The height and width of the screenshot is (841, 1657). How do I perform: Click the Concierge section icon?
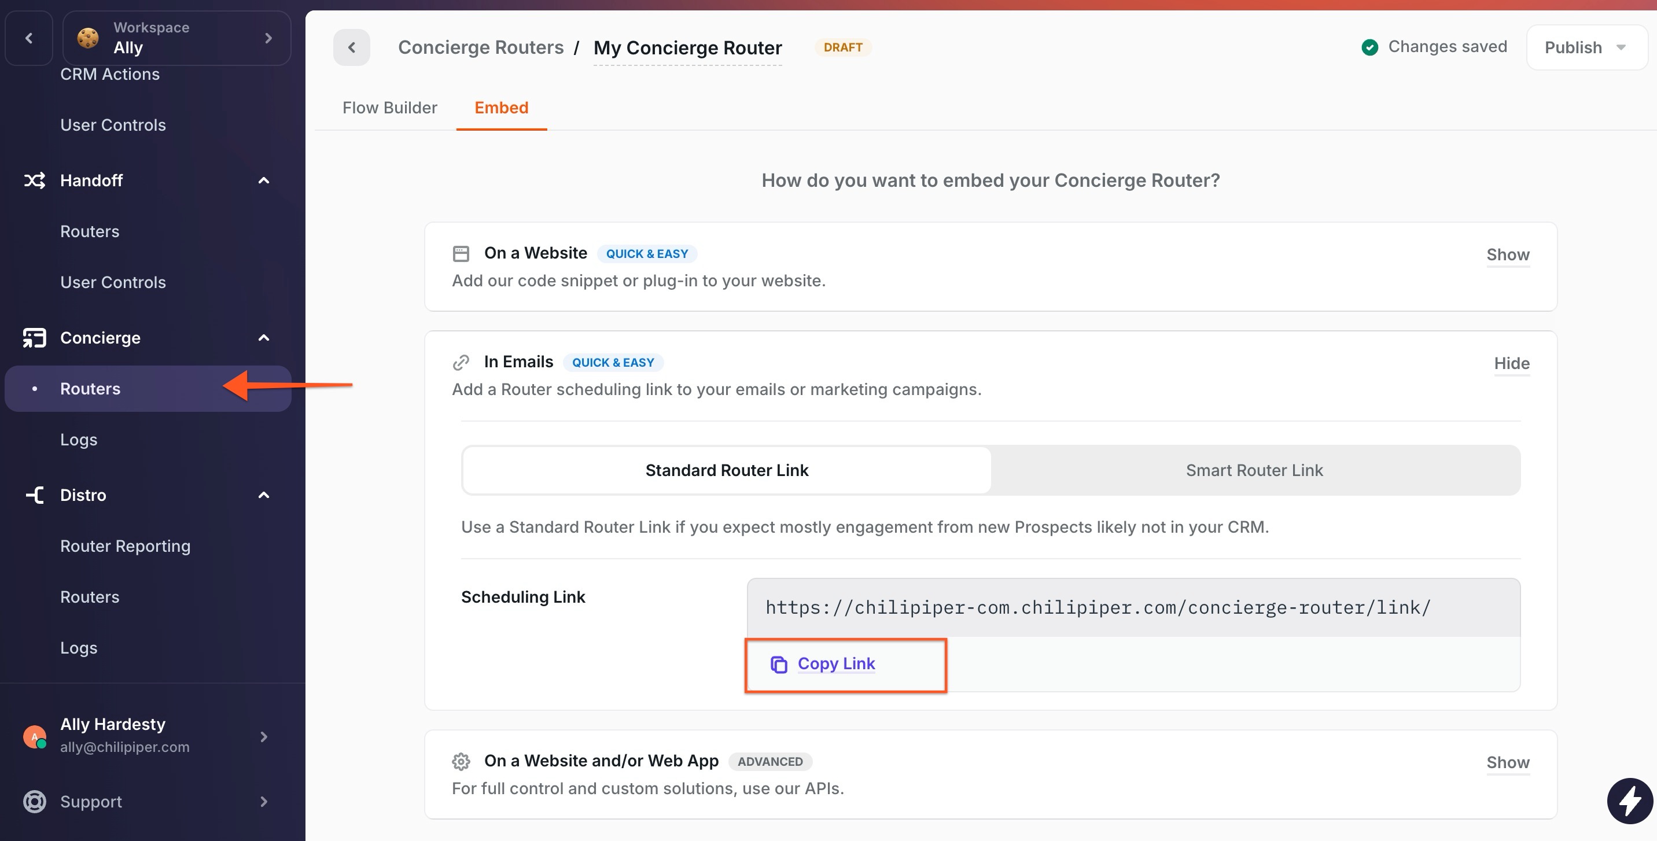pyautogui.click(x=35, y=338)
